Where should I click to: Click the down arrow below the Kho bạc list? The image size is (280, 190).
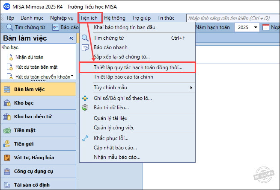72,76
